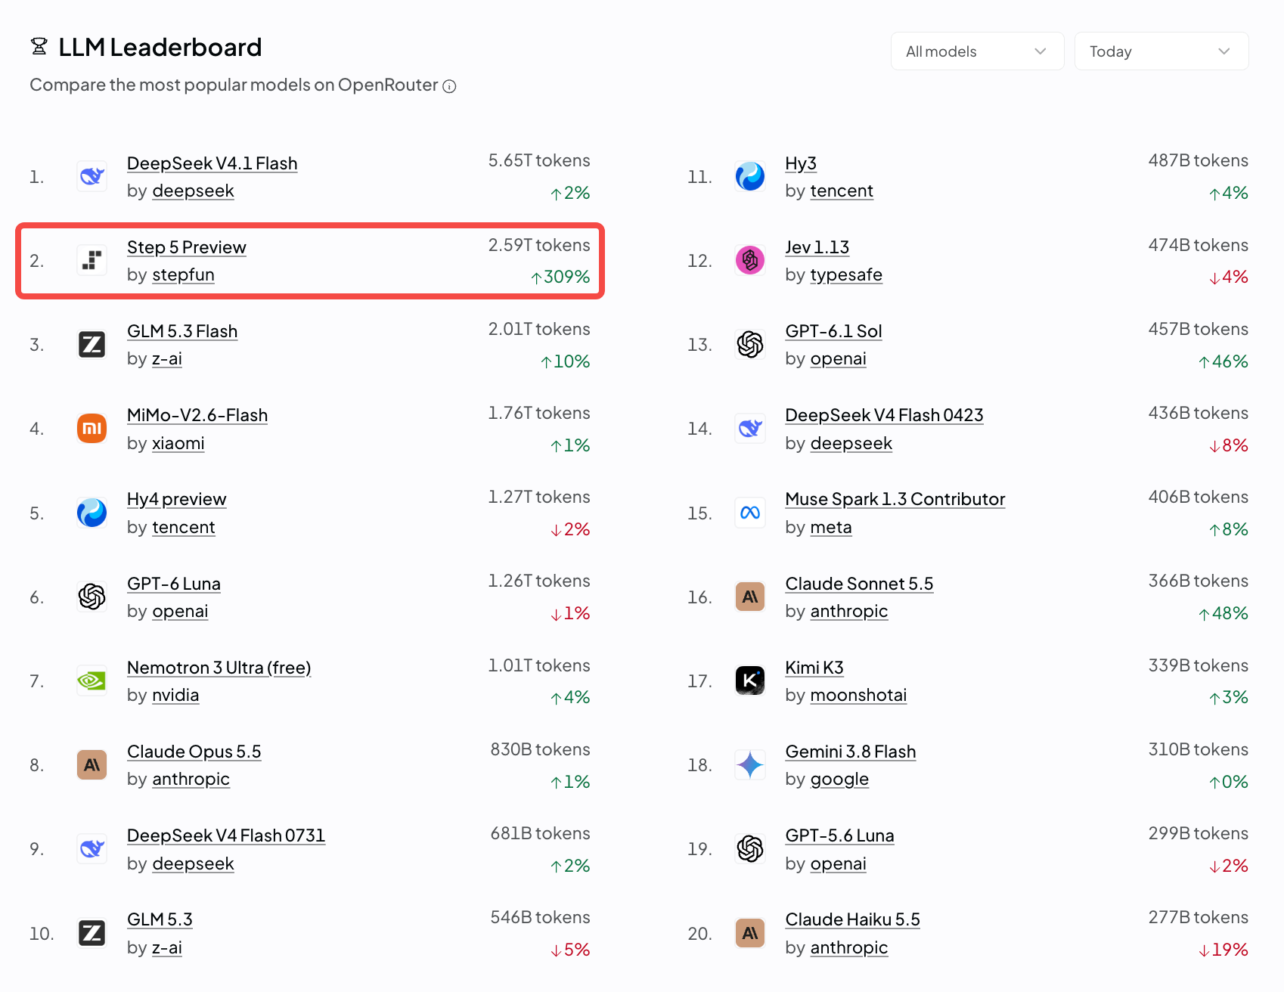The width and height of the screenshot is (1284, 992).
Task: Open the Claude Sonnet 5.5 link
Action: pos(859,584)
